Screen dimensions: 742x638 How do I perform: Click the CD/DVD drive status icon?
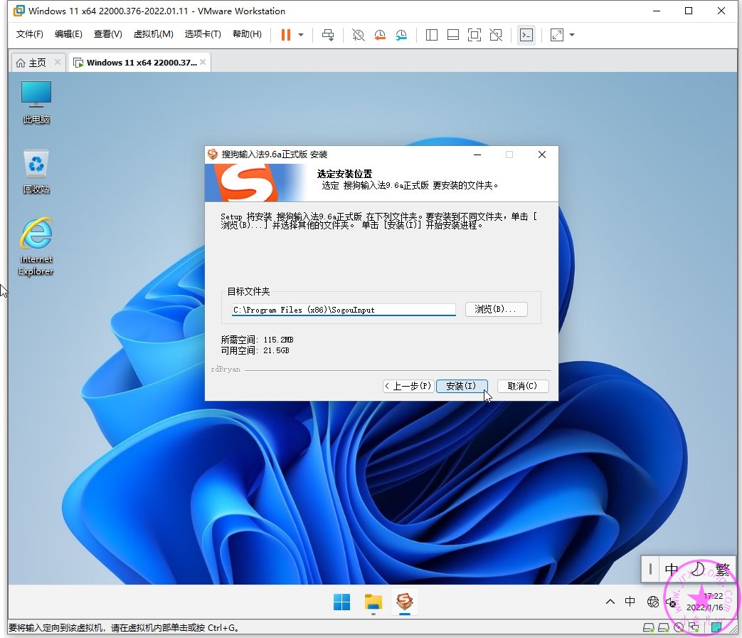(x=679, y=627)
